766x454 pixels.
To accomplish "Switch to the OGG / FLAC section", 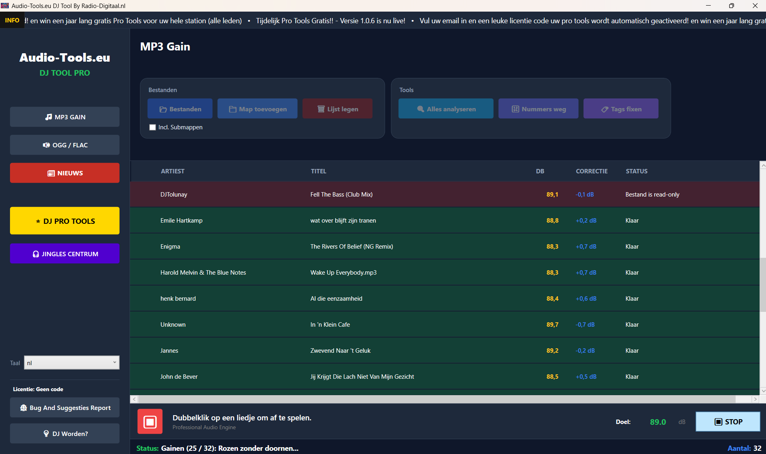I will (65, 145).
